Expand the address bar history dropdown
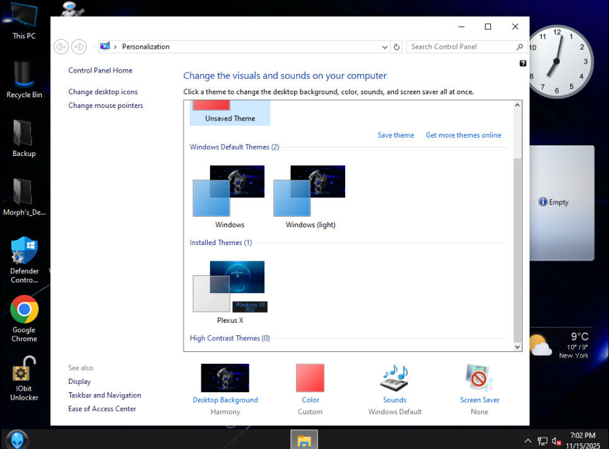609x449 pixels. click(x=385, y=47)
